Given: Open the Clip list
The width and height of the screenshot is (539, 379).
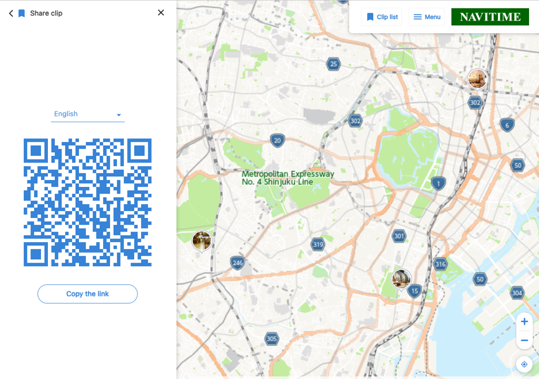Looking at the screenshot, I should click(382, 17).
